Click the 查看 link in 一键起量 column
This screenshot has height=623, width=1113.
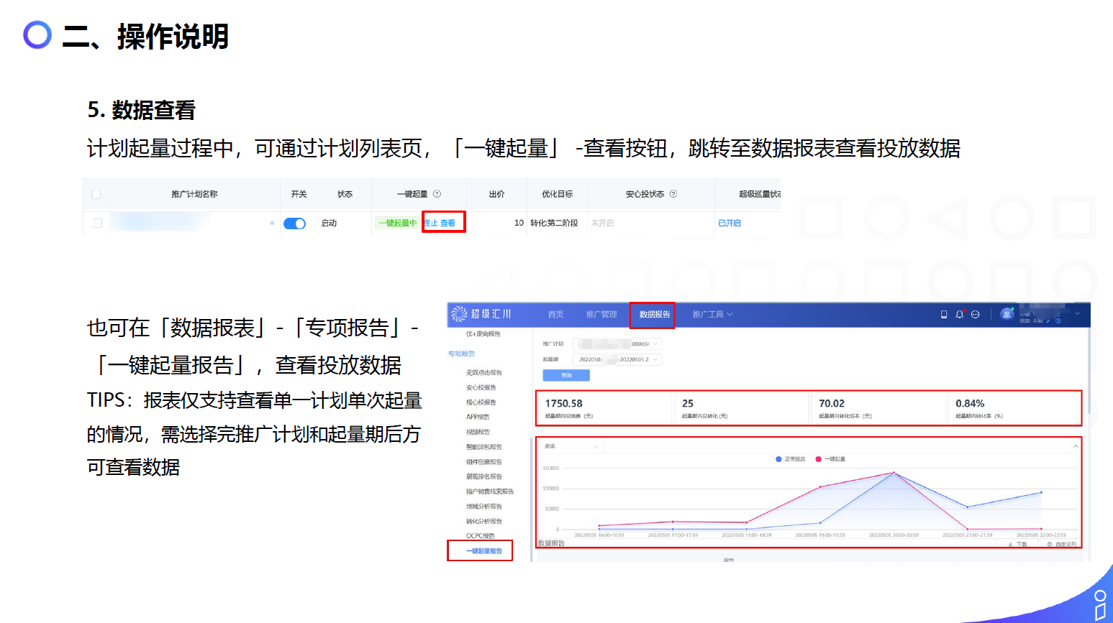click(x=448, y=223)
